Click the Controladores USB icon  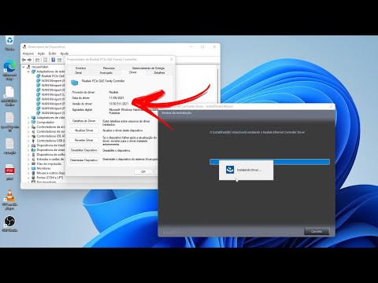pyautogui.click(x=33, y=141)
